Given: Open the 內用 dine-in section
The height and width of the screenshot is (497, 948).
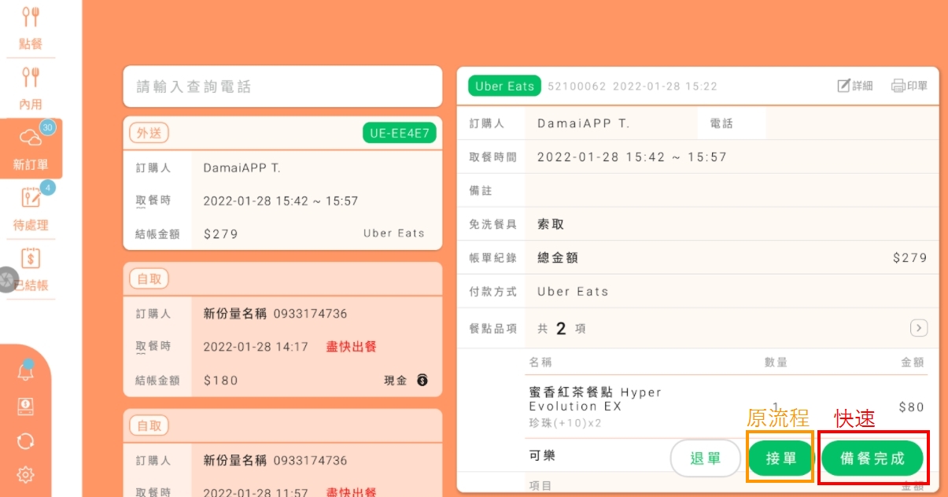Looking at the screenshot, I should pos(31,87).
